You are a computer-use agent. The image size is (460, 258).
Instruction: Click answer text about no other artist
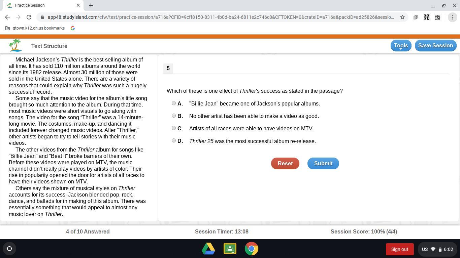[254, 116]
